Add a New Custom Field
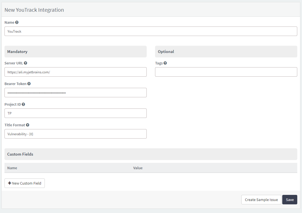302x213 pixels. pyautogui.click(x=25, y=183)
